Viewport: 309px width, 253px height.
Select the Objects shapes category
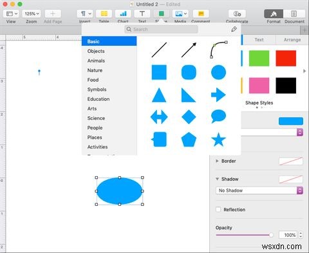pyautogui.click(x=109, y=51)
